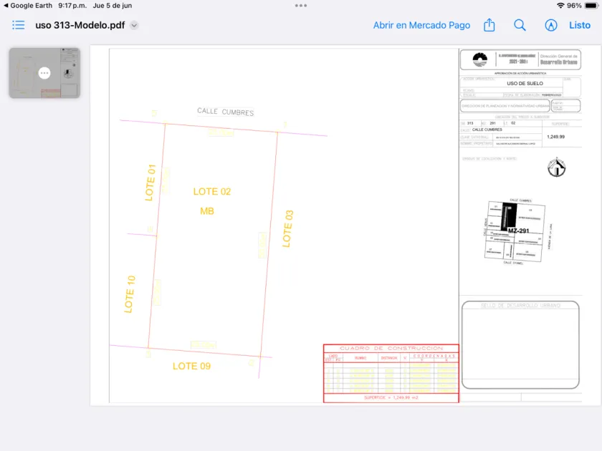The width and height of the screenshot is (602, 451).
Task: Tap the LOTE 03 label
Action: [287, 228]
